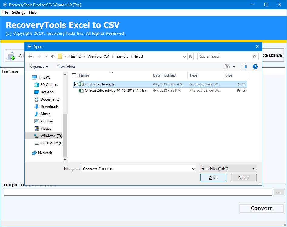
Task: Click the Activate License button
Action: coord(273,55)
